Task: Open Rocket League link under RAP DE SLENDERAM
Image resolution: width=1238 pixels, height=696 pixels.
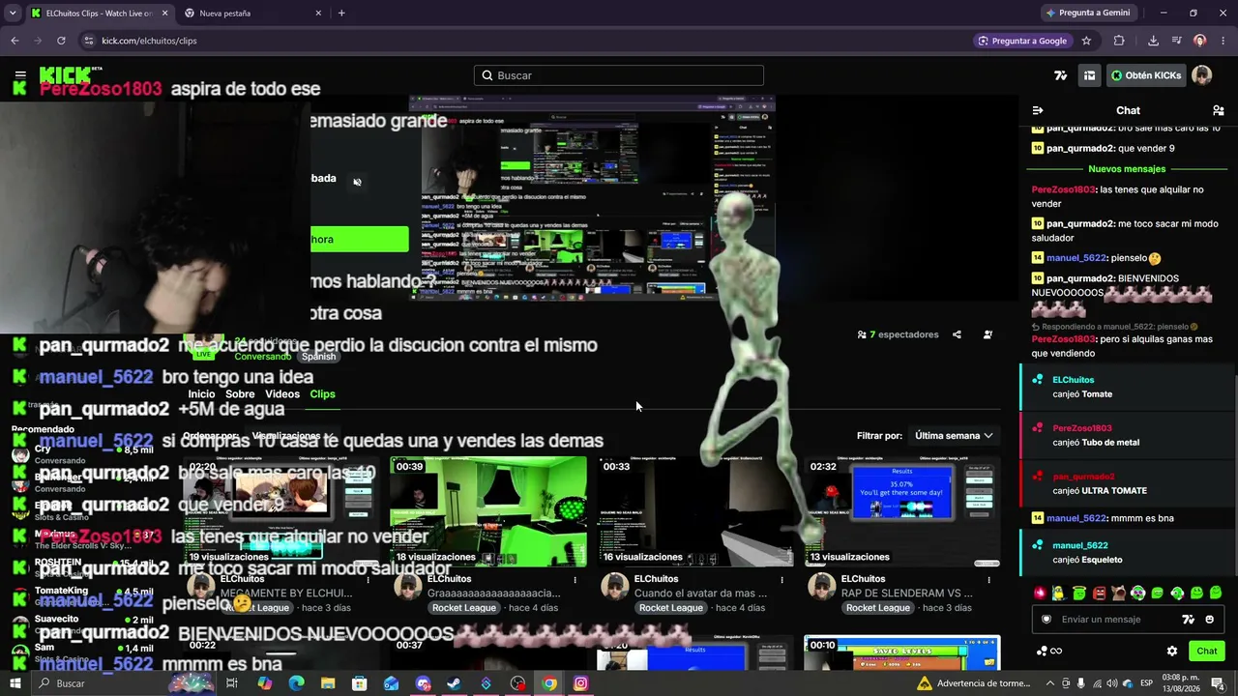Action: (x=877, y=608)
